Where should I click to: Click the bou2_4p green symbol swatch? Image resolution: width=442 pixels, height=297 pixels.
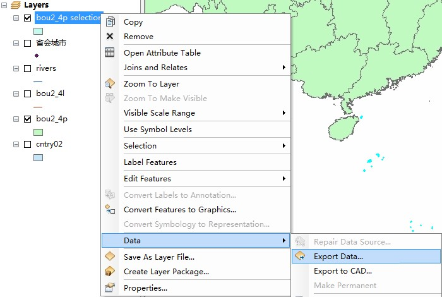38,132
